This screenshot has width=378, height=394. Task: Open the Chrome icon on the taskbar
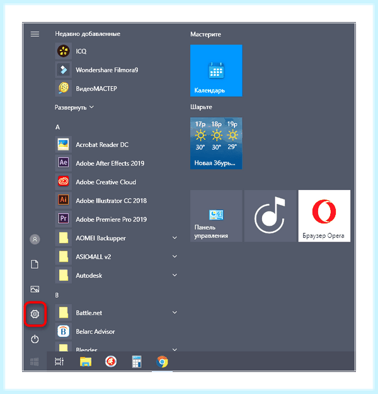tap(162, 362)
